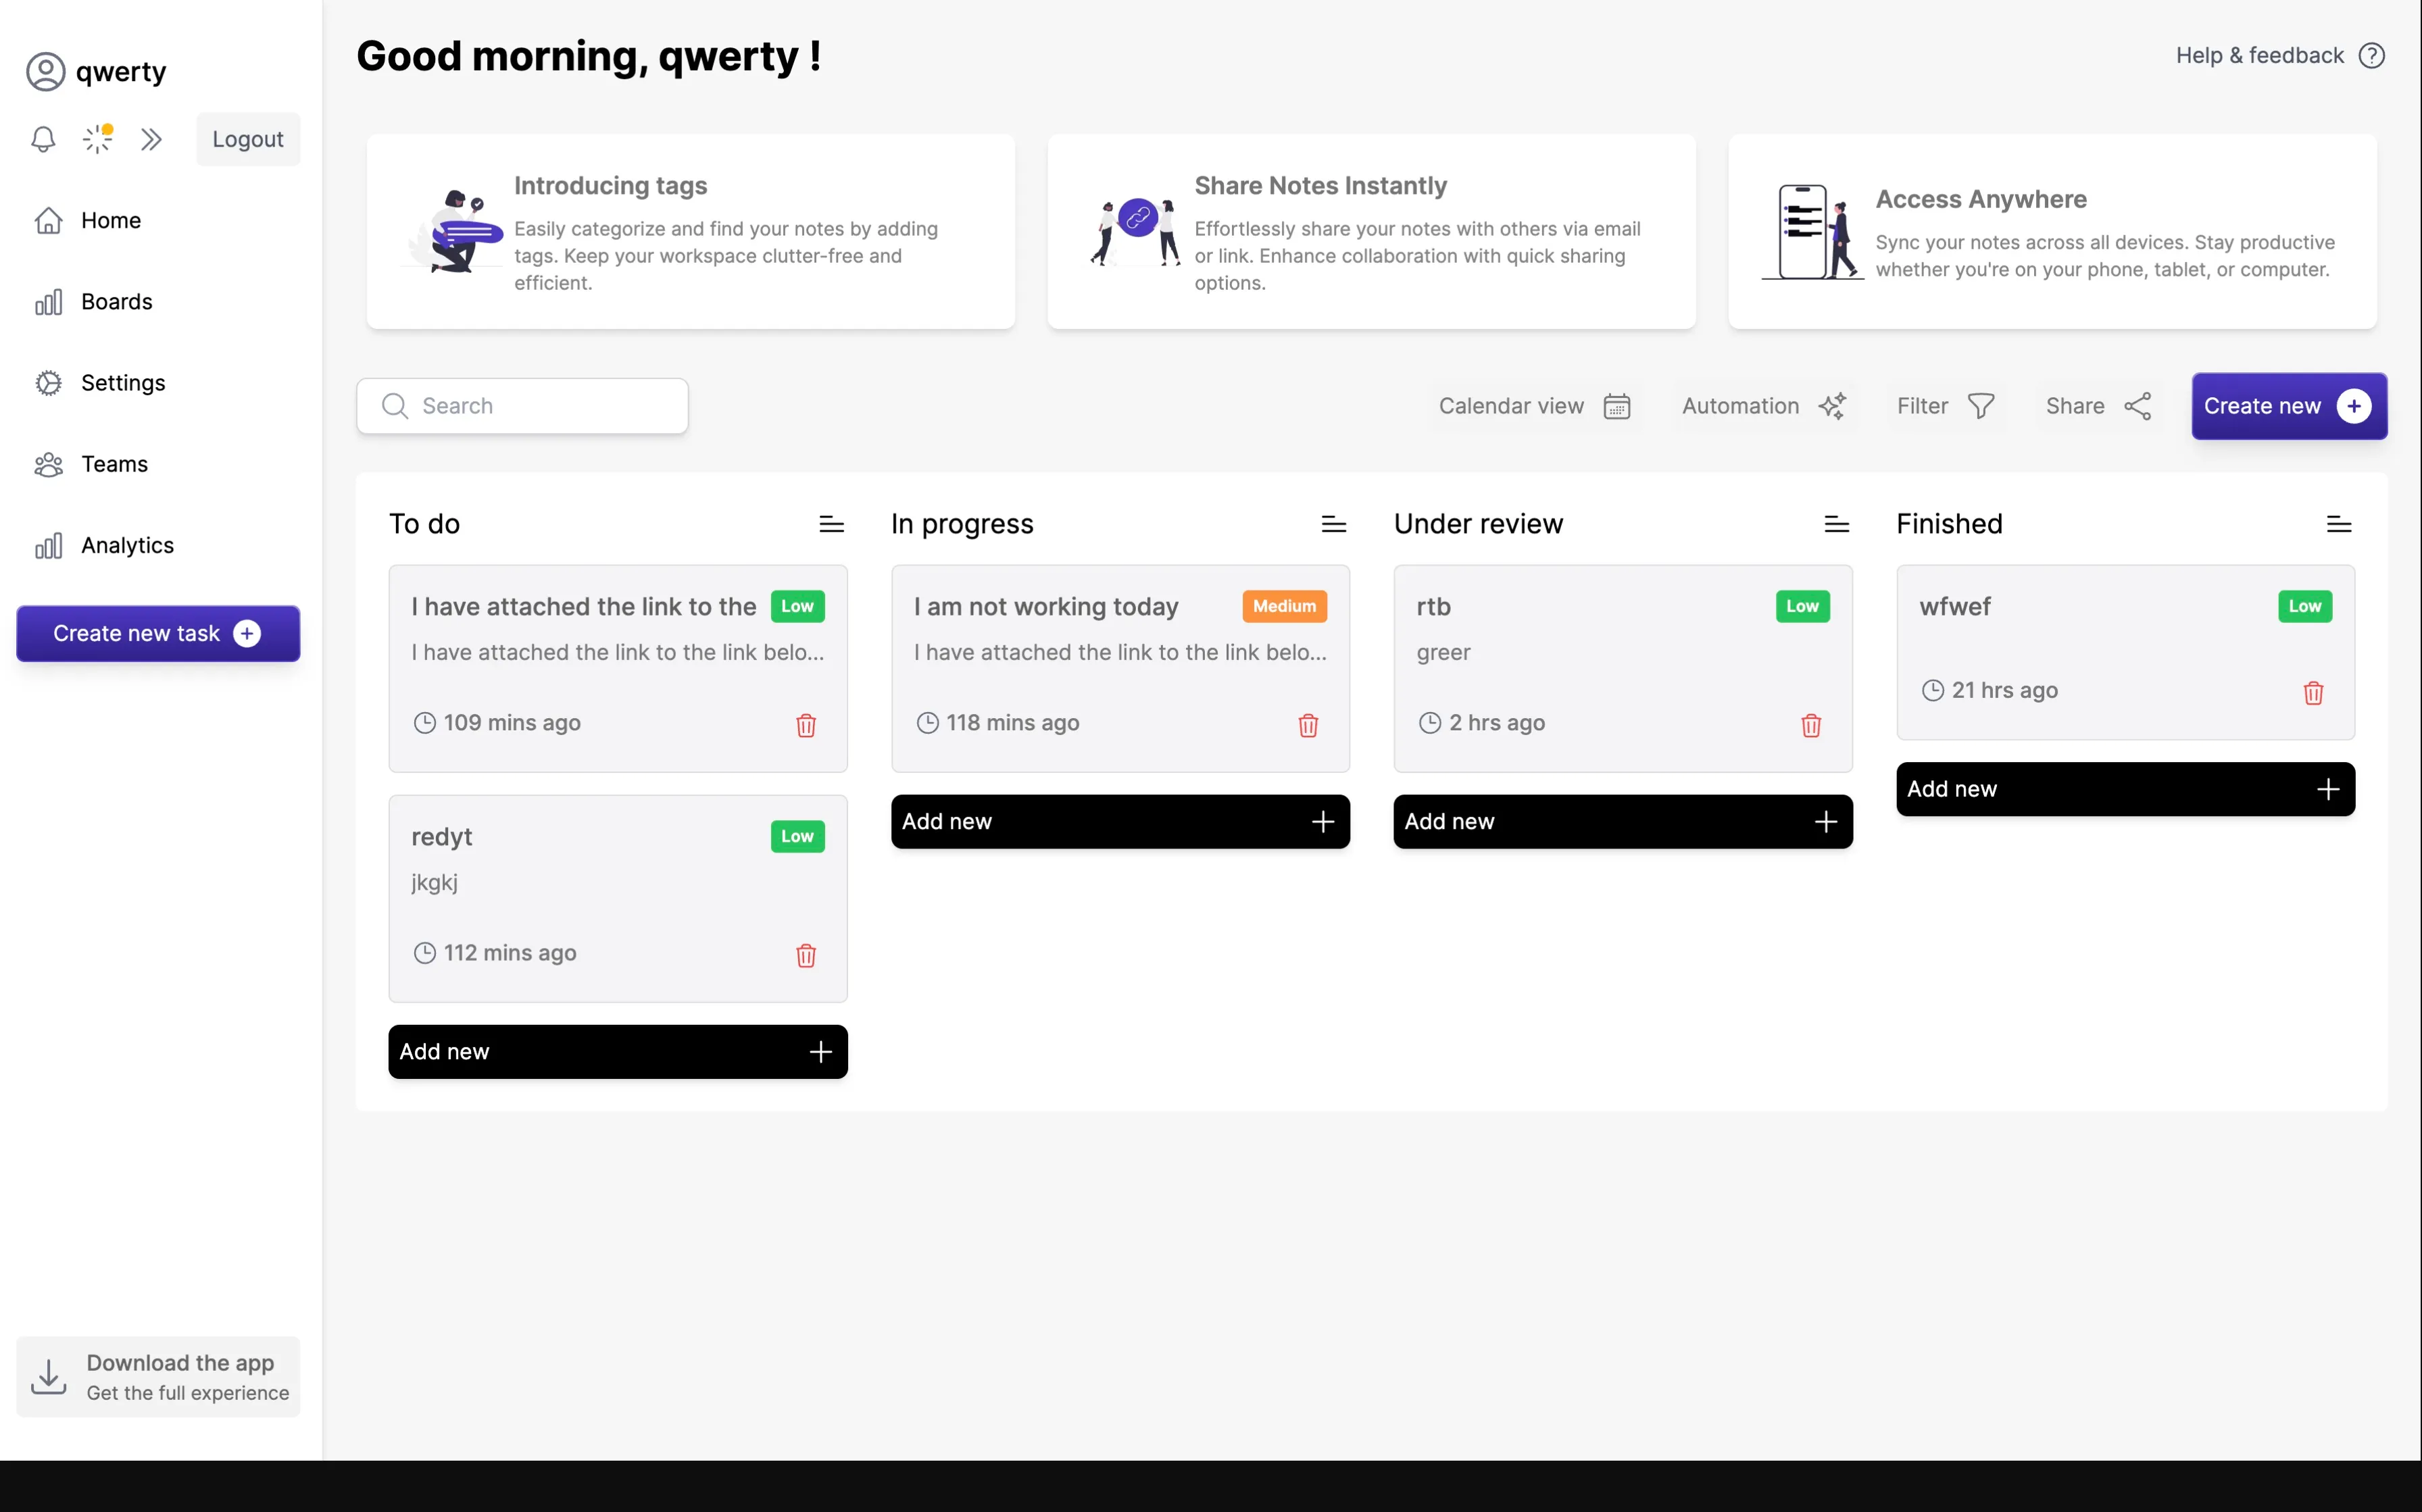Click Low priority badge on wfwef
Image resolution: width=2422 pixels, height=1512 pixels.
tap(2304, 606)
